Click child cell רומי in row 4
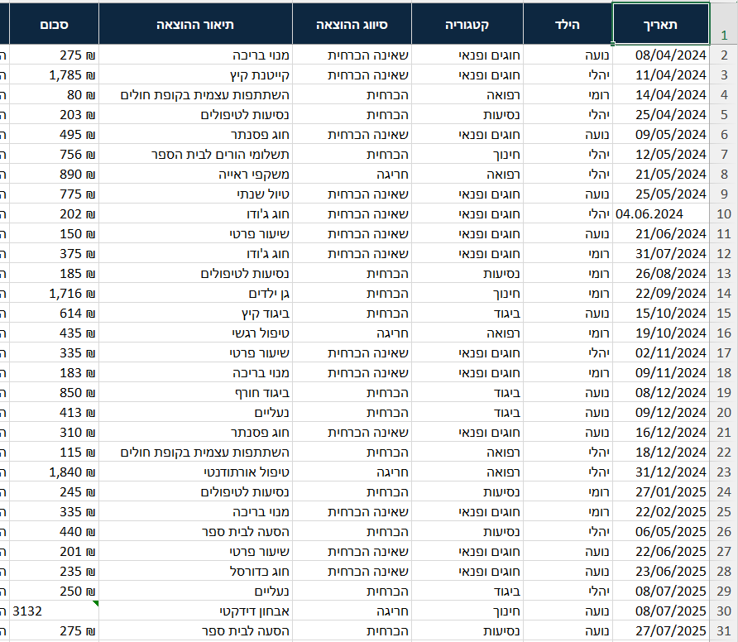This screenshot has width=738, height=642. [x=568, y=94]
